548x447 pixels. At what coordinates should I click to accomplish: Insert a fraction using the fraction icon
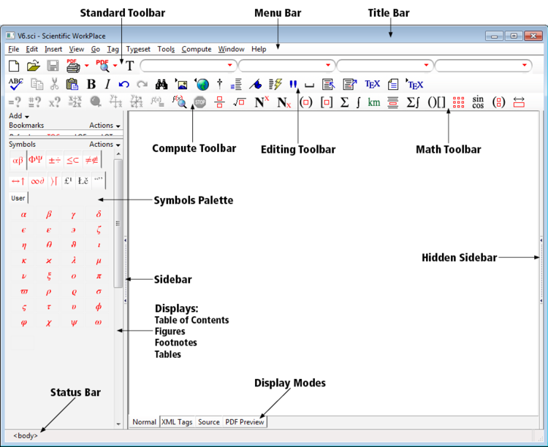(219, 102)
